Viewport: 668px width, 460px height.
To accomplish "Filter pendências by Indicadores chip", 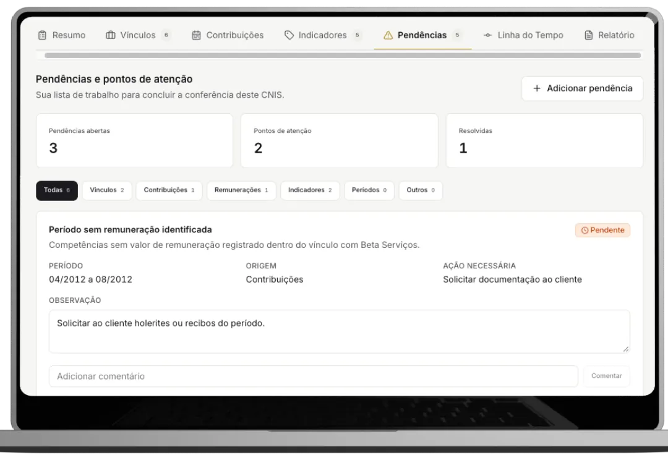I will (x=310, y=190).
